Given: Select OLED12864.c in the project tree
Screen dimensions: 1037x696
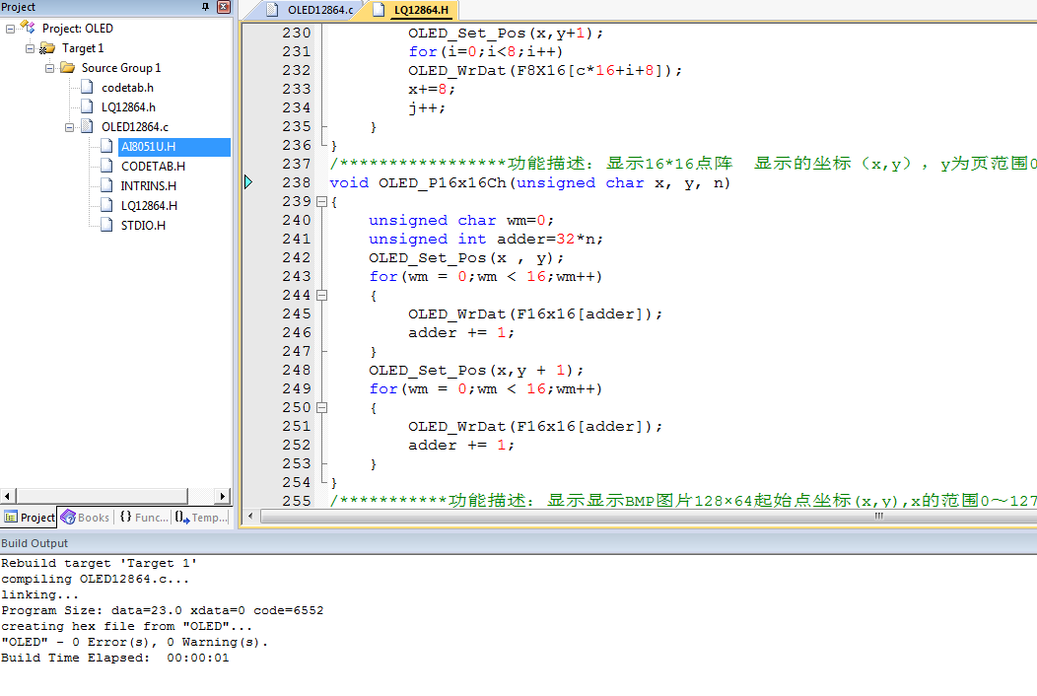Looking at the screenshot, I should coord(135,126).
